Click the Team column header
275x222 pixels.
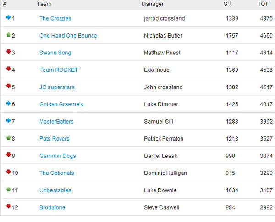point(44,4)
